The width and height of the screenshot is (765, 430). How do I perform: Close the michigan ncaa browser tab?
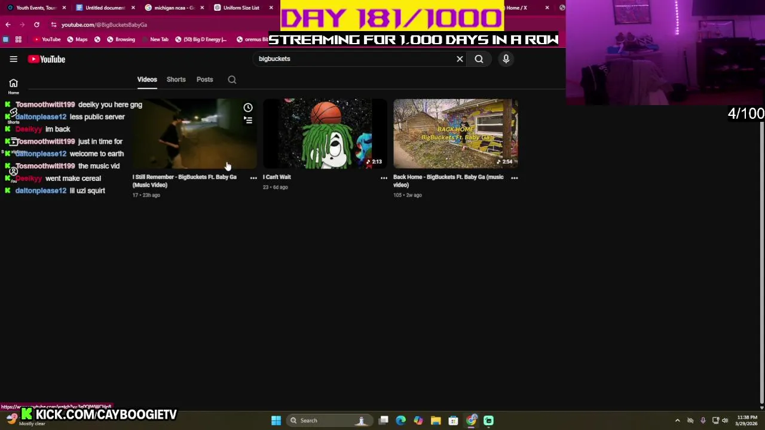(202, 8)
